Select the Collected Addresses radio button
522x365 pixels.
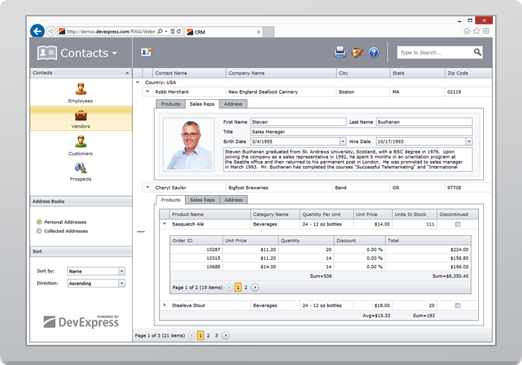(x=39, y=231)
